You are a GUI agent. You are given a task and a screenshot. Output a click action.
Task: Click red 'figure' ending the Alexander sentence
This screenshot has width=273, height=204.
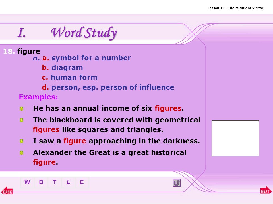tap(44, 162)
